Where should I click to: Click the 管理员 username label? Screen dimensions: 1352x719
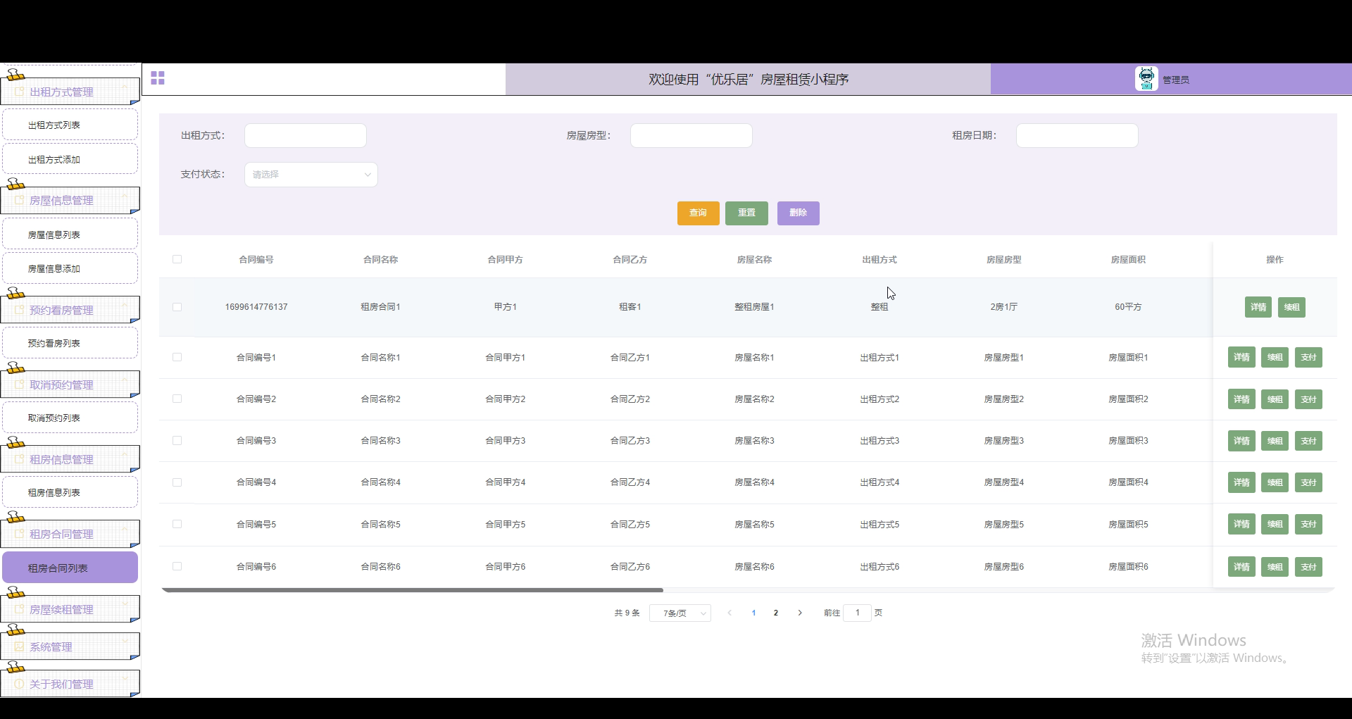[x=1176, y=80]
